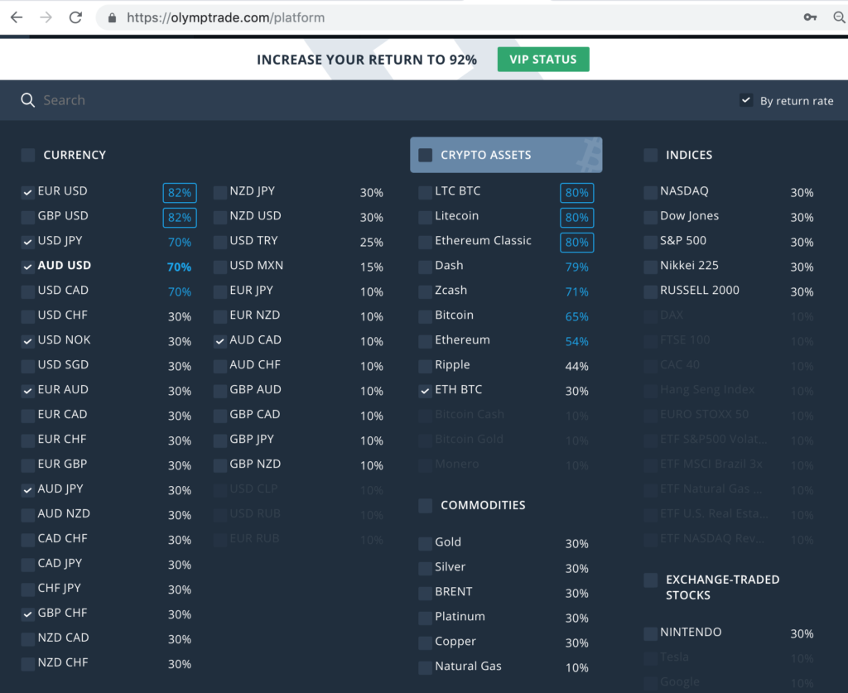Enable the NINTENDO checkbox

650,633
